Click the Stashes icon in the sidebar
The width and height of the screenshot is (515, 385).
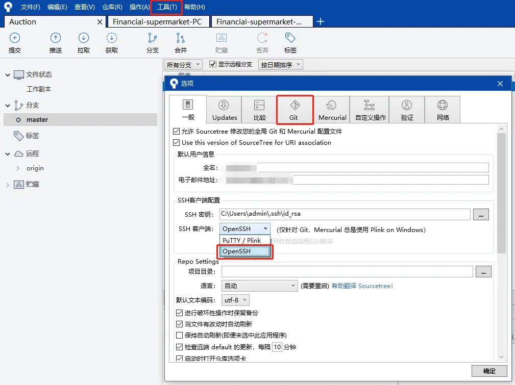(x=19, y=185)
